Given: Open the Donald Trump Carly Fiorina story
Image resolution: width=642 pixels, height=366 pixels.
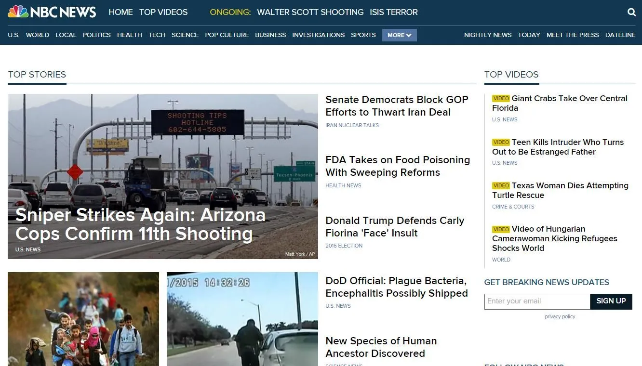Looking at the screenshot, I should (x=395, y=226).
